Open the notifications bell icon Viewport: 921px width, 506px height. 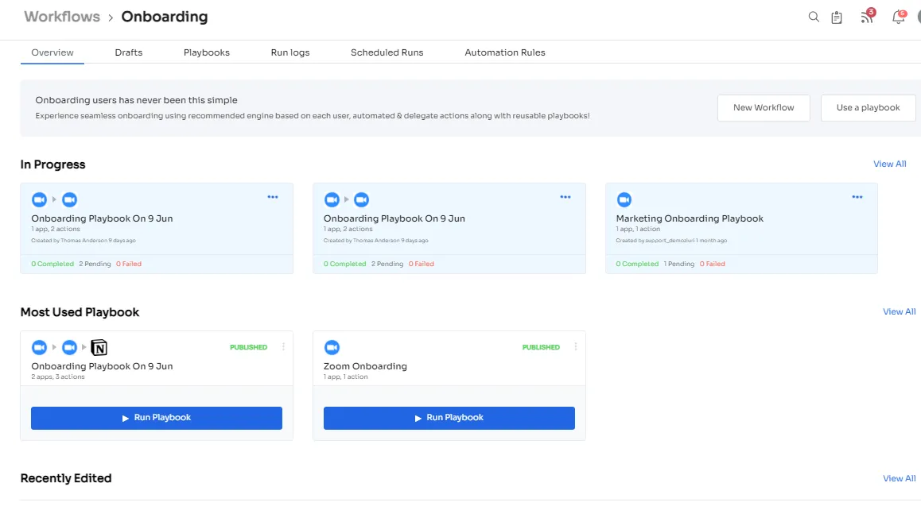pos(899,17)
